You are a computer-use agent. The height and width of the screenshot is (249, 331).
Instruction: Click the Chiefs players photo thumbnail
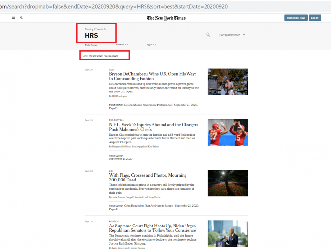(228, 133)
